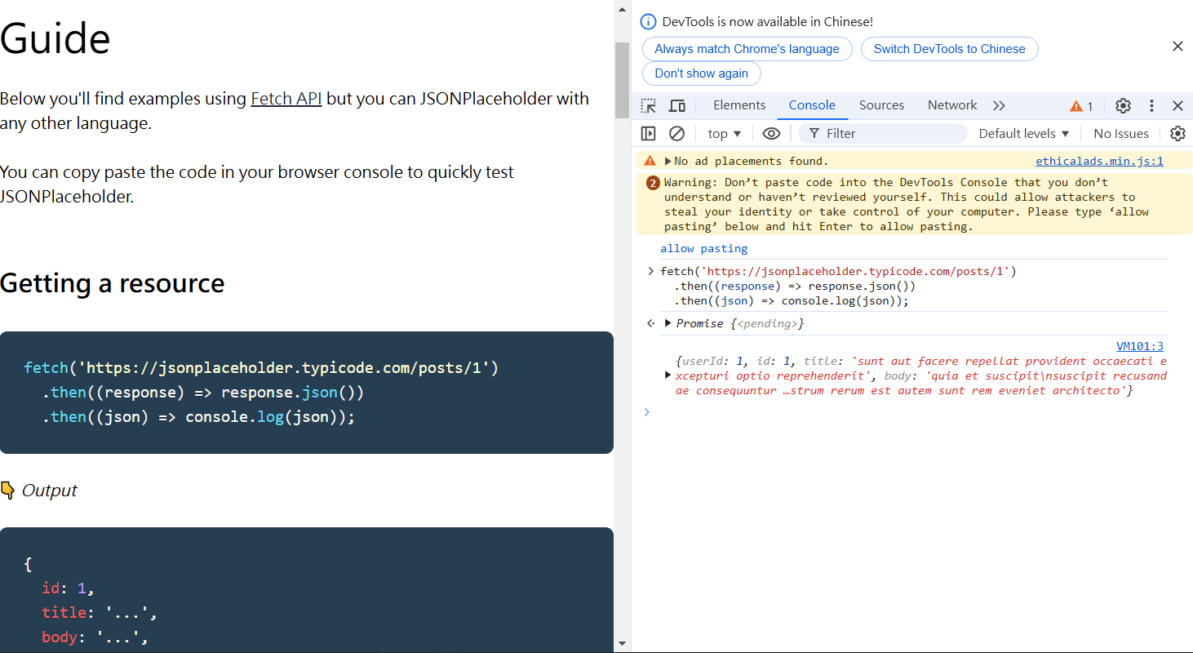This screenshot has height=653, width=1193.
Task: Follow the Fetch API link
Action: pos(286,99)
